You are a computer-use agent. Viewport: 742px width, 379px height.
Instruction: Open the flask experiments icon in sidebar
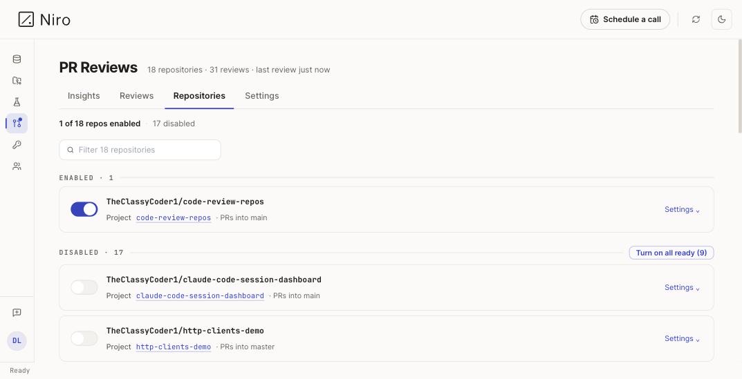click(x=17, y=102)
